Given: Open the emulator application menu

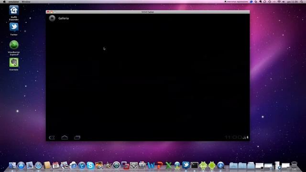Looking at the screenshot, I should click(14, 2).
